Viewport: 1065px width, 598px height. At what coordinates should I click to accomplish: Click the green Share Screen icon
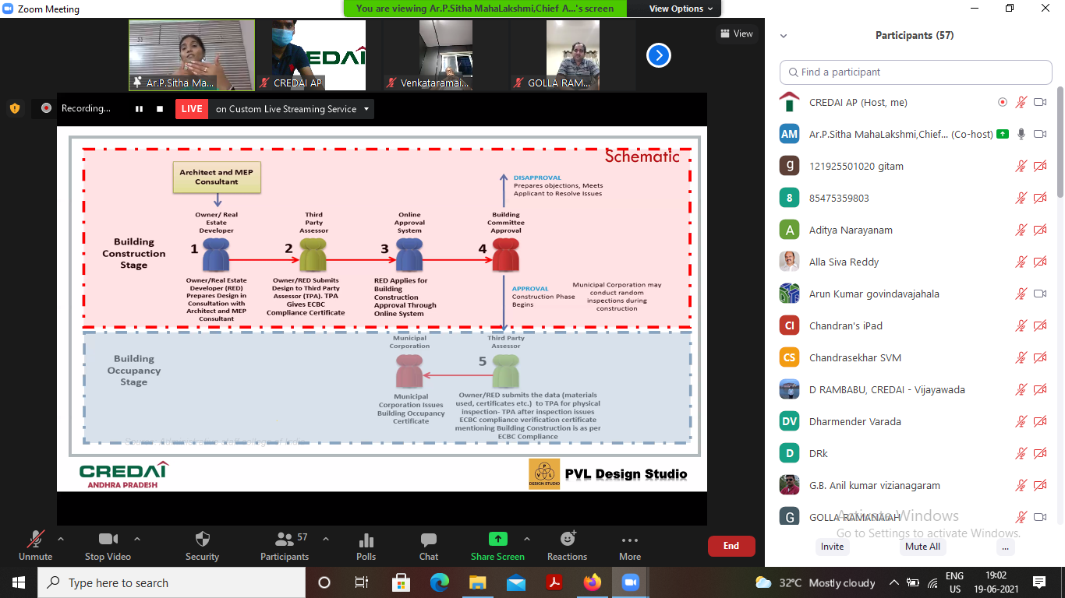(497, 539)
